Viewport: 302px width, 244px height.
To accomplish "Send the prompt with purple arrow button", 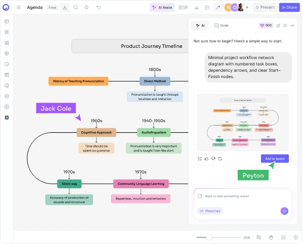I will tap(284, 211).
